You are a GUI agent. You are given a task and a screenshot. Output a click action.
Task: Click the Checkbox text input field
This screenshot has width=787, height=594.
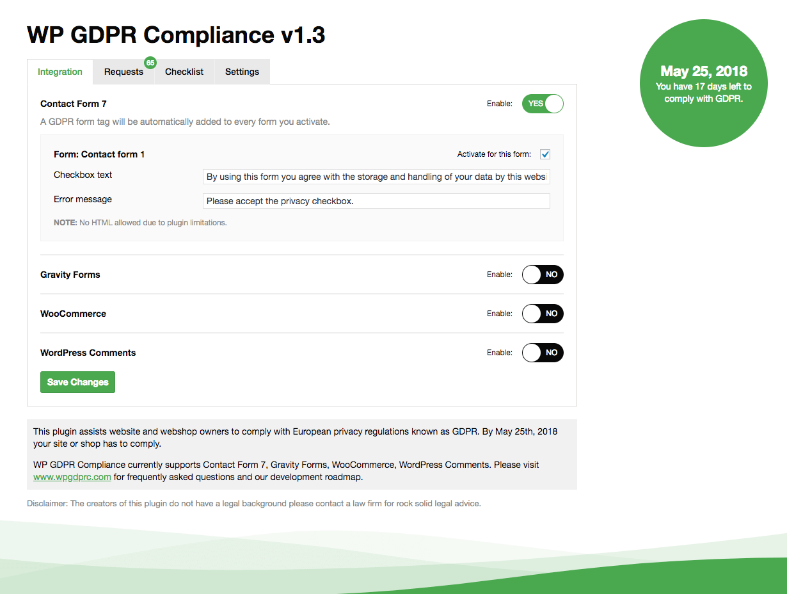(x=376, y=177)
